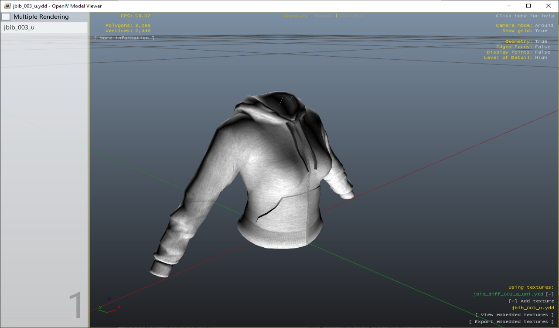
Task: Click the FPS counter readout
Action: coord(135,16)
